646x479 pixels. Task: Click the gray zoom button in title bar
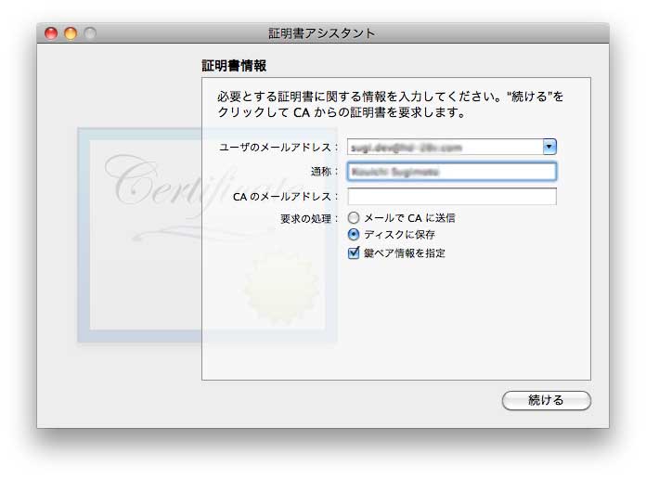[90, 33]
